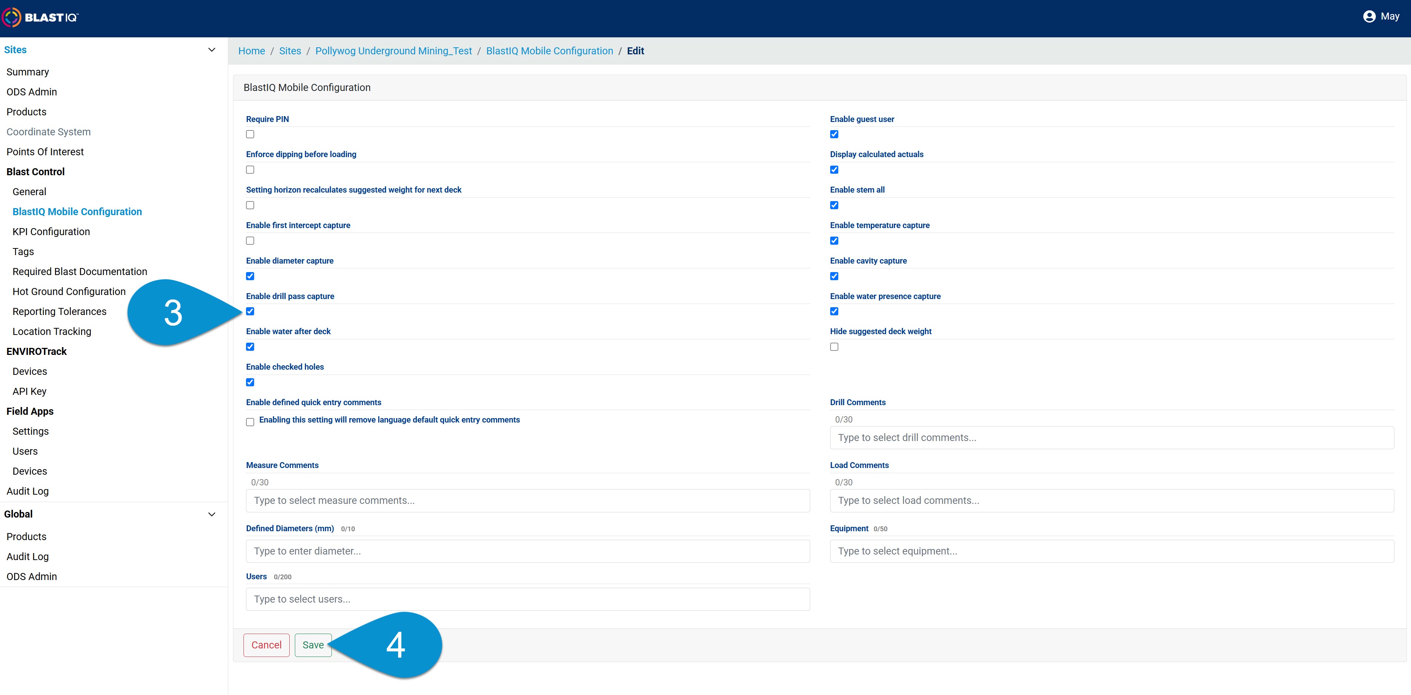
Task: Go to Points Of Interest
Action: pos(45,152)
